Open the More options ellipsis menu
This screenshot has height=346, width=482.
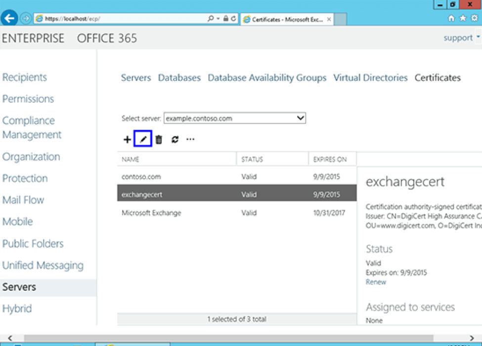pyautogui.click(x=190, y=140)
